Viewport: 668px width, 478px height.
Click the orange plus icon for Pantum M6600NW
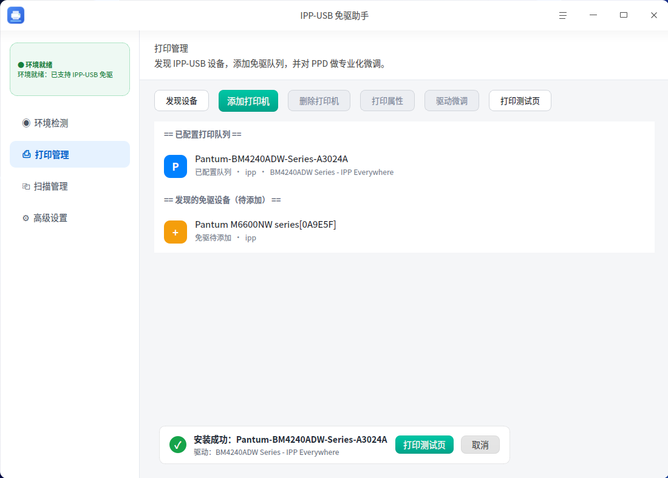(x=176, y=232)
